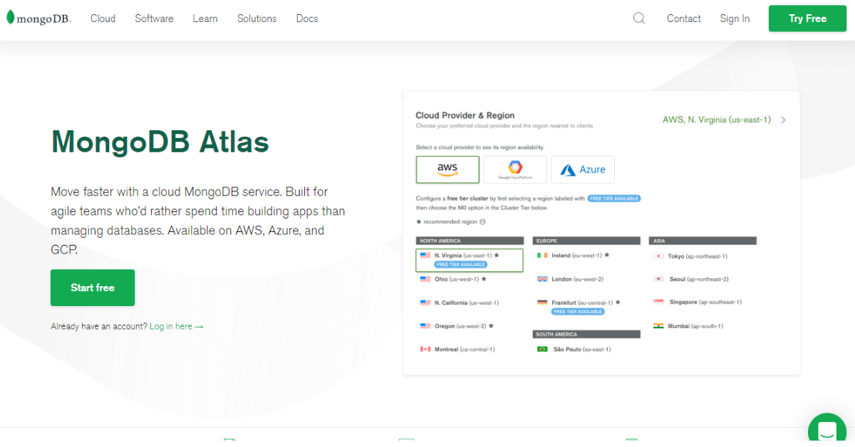The height and width of the screenshot is (447, 855).
Task: Click the US flag beside Oregon
Action: (425, 326)
